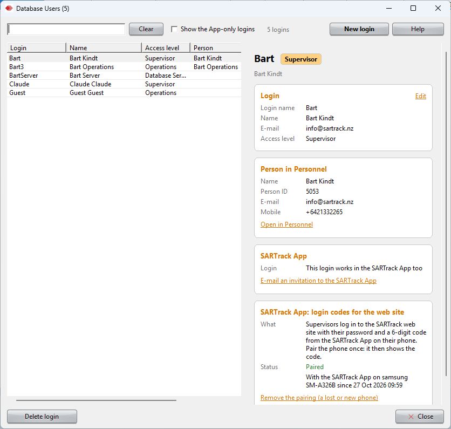
Task: Click the 5 logins count label
Action: click(x=278, y=30)
